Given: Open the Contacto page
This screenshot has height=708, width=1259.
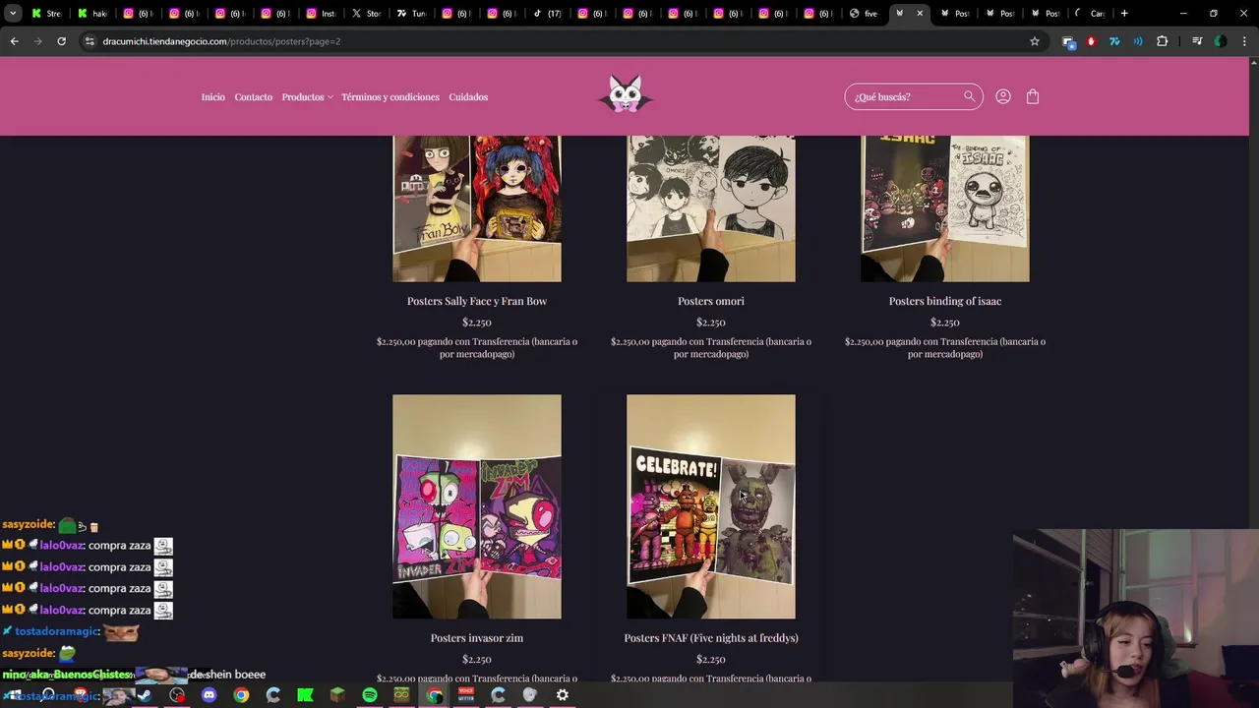Looking at the screenshot, I should pyautogui.click(x=253, y=97).
